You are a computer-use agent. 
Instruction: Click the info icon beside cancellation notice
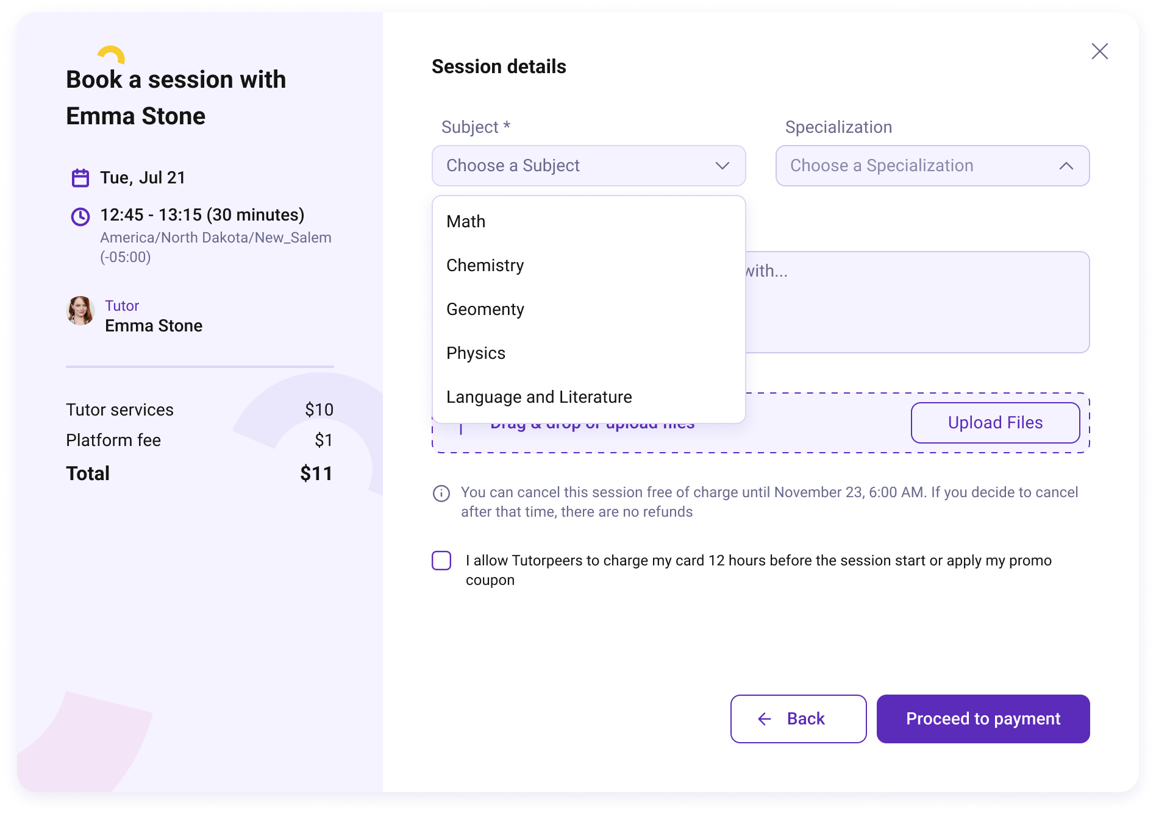pyautogui.click(x=441, y=493)
